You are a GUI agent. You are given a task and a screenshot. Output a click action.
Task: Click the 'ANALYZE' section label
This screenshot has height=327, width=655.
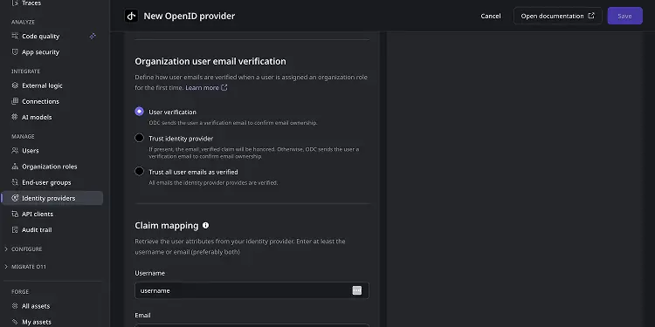click(23, 22)
